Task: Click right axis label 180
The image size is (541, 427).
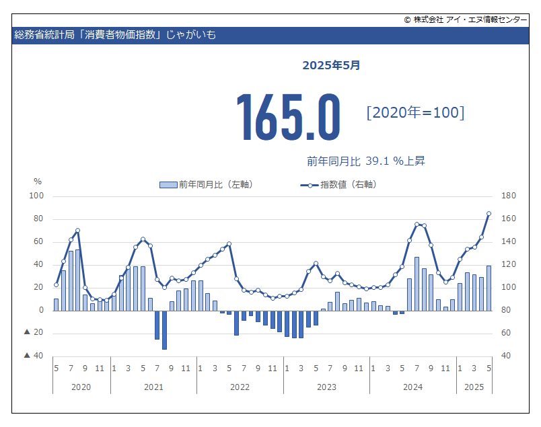Action: point(509,196)
